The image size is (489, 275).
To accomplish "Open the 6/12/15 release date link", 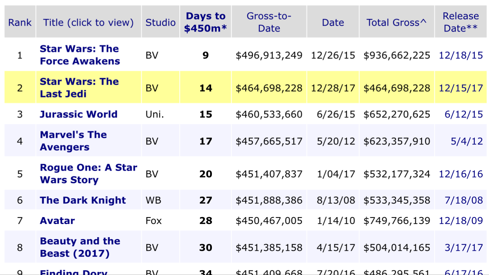I will (x=464, y=114).
